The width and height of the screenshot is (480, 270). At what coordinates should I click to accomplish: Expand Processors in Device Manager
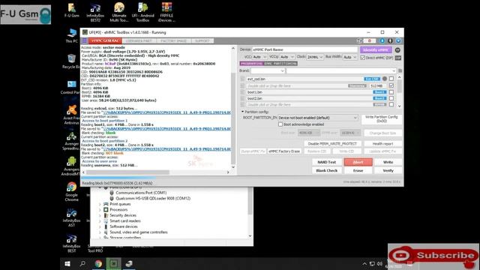100,210
